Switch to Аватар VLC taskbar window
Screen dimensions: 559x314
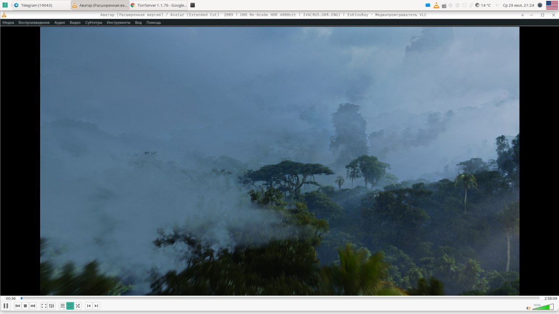(x=100, y=5)
